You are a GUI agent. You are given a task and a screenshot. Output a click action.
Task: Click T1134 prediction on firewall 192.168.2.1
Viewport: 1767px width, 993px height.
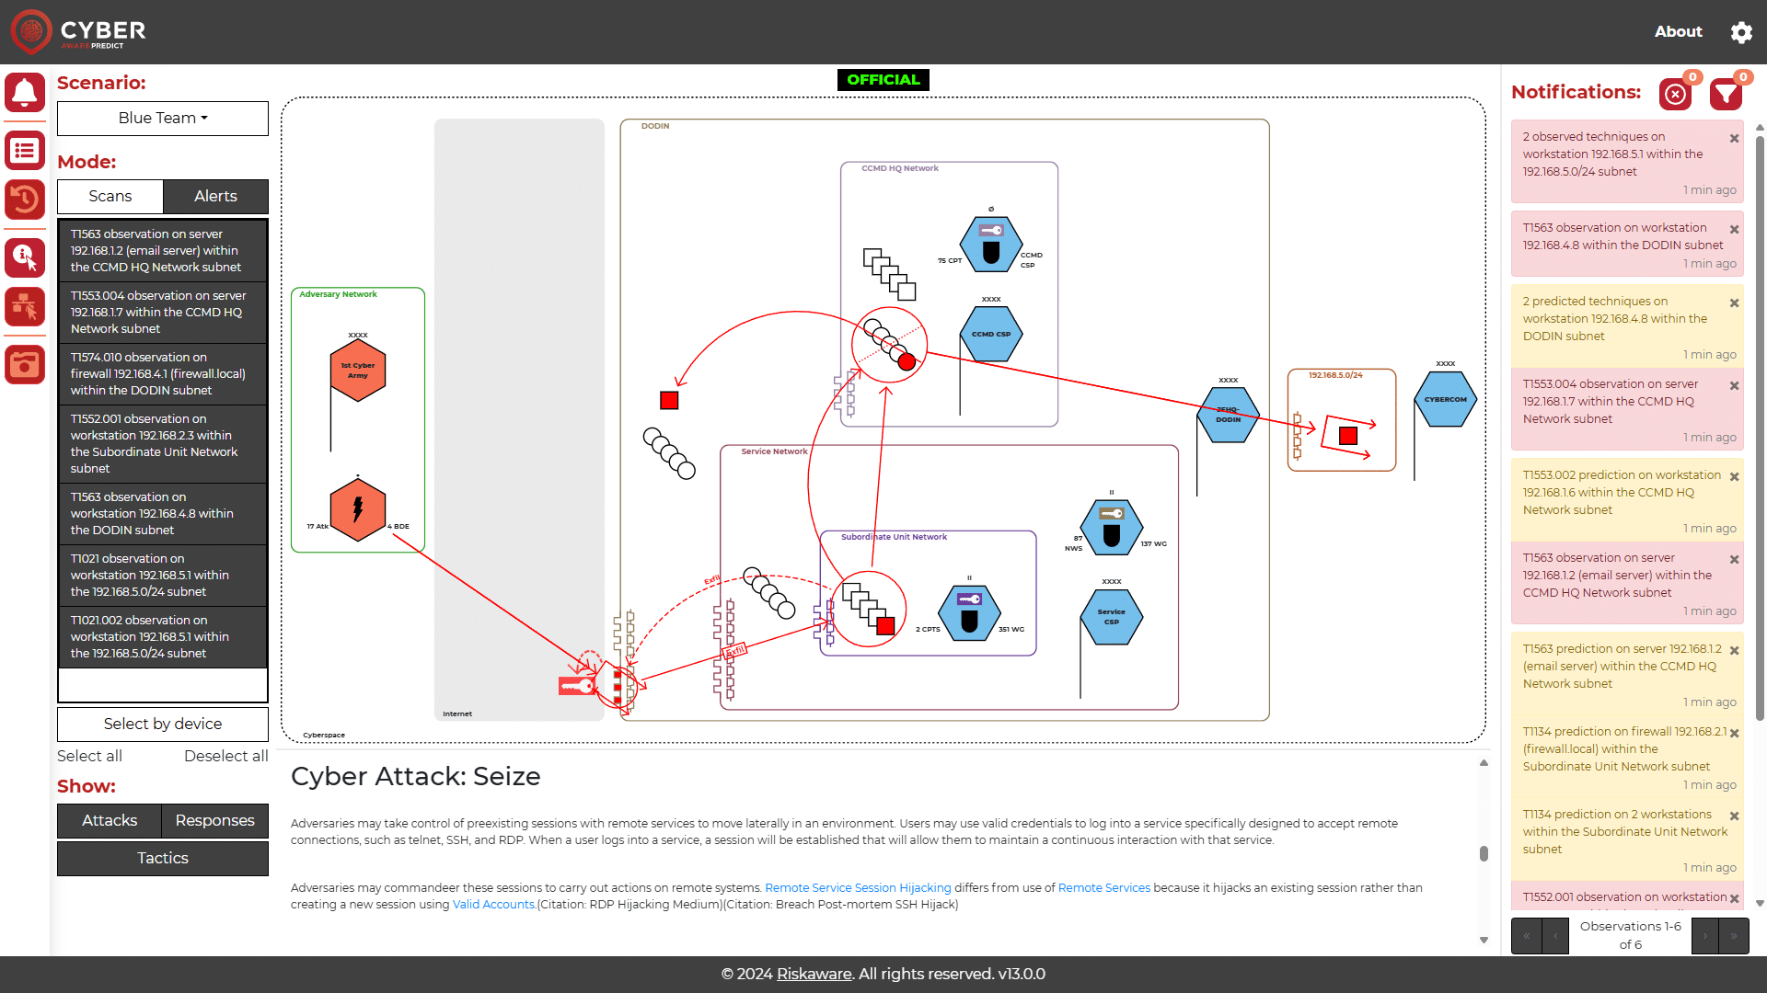(x=1626, y=759)
